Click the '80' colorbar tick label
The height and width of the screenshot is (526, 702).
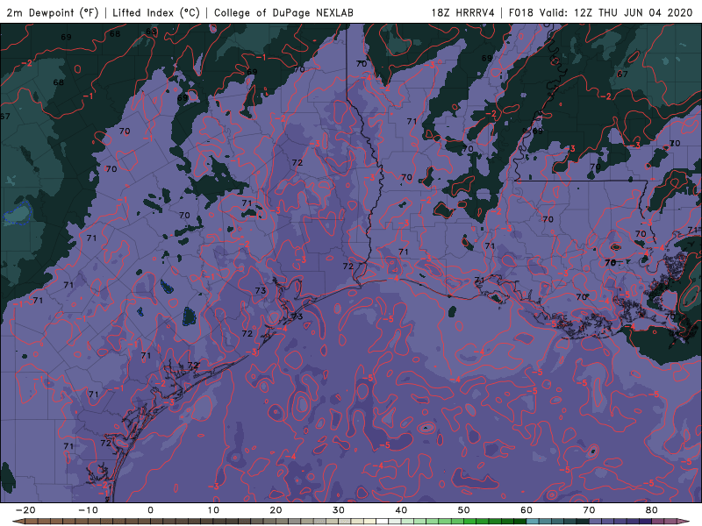click(x=652, y=510)
